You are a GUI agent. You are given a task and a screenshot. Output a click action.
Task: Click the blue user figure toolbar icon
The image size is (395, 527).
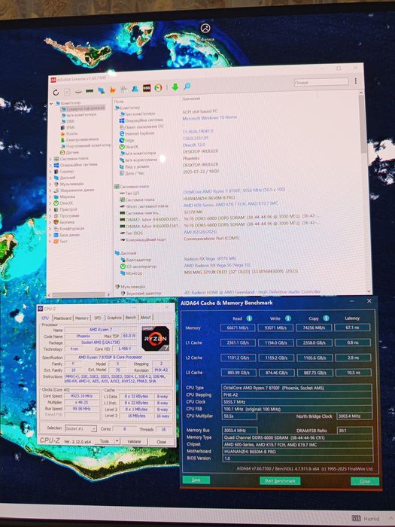pos(135,89)
